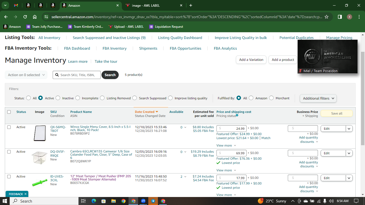Switch to the pinned Gmail tab
The height and width of the screenshot is (205, 365).
tap(16, 5)
